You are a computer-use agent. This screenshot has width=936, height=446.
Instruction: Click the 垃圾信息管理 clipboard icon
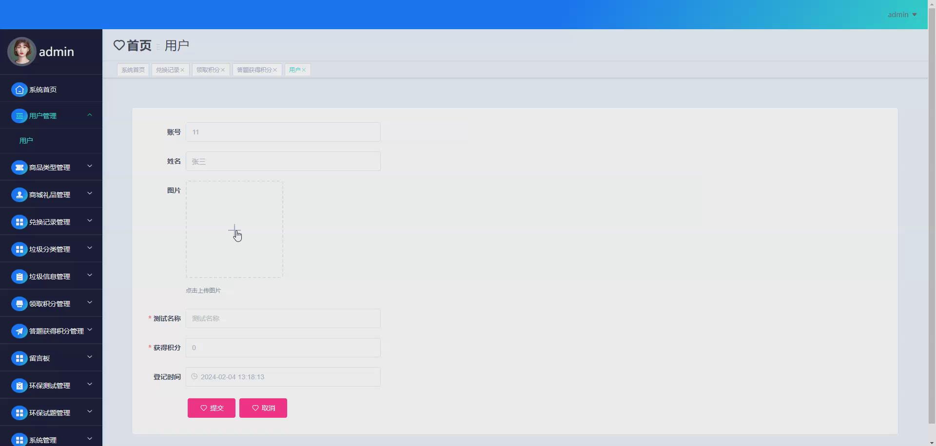[x=19, y=277]
